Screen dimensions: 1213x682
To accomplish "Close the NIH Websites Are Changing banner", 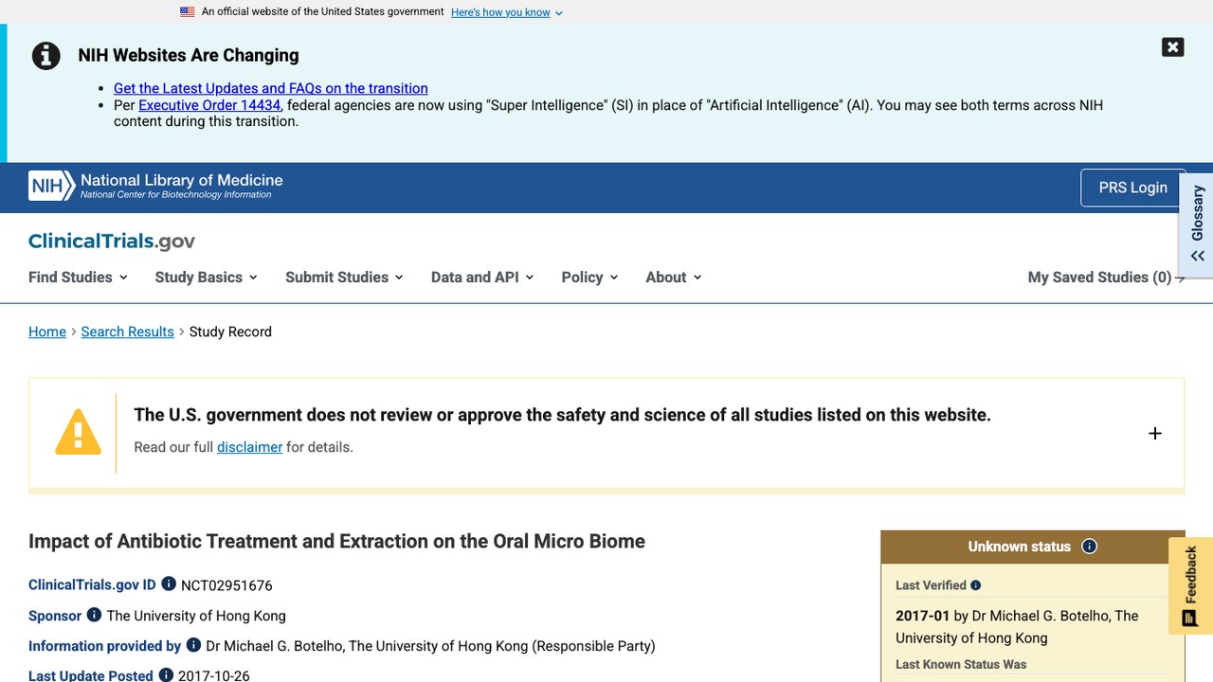I will coord(1172,46).
